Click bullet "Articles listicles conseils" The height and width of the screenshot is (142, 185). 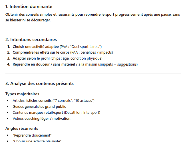pyautogui.click(x=32, y=101)
